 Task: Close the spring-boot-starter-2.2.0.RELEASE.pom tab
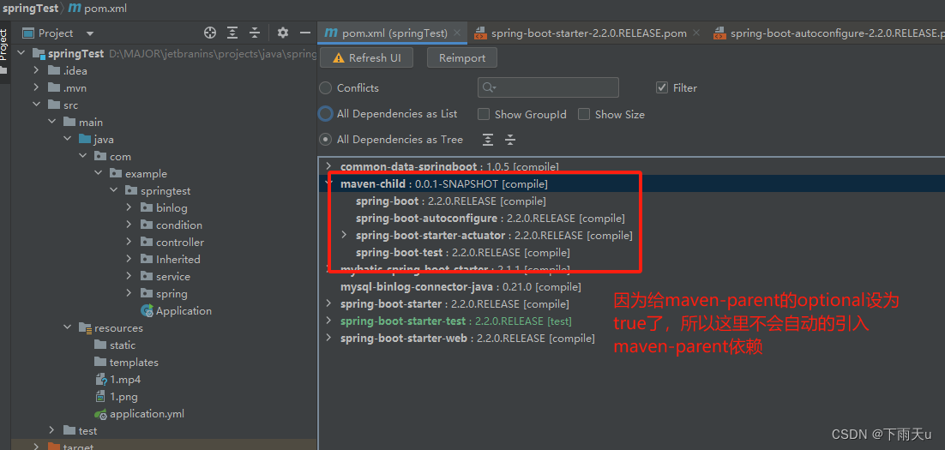[x=696, y=33]
